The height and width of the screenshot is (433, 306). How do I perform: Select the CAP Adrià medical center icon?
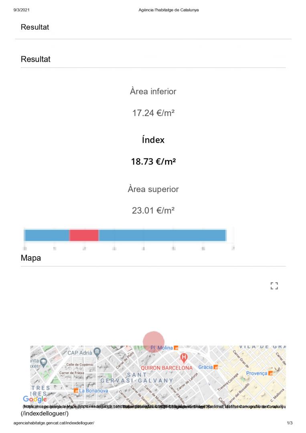(x=97, y=352)
